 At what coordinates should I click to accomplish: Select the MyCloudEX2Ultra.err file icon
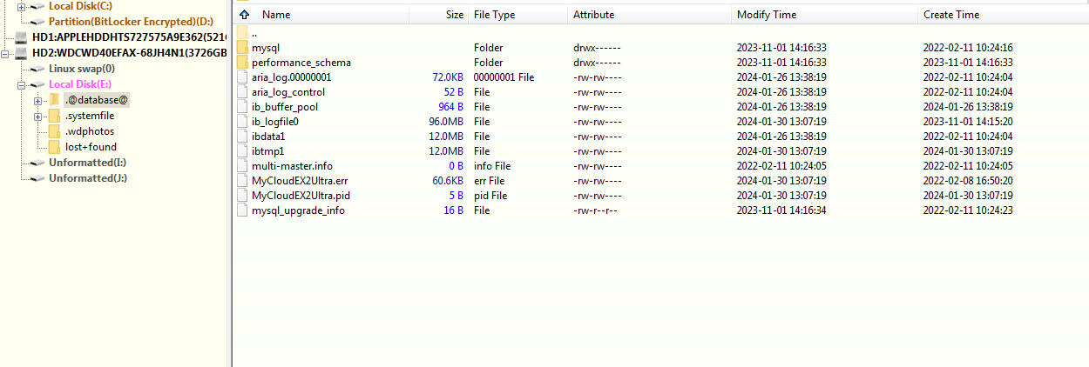coord(242,181)
